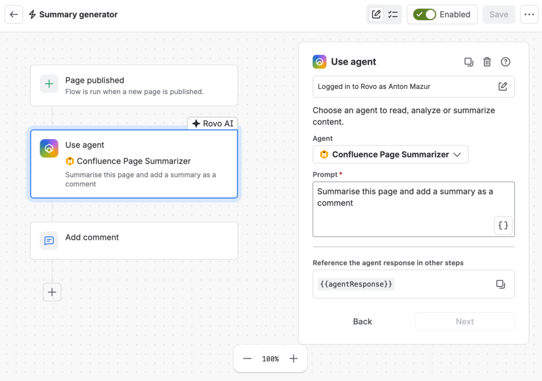Image resolution: width=542 pixels, height=381 pixels.
Task: Click the Prompt field label
Action: (325, 174)
